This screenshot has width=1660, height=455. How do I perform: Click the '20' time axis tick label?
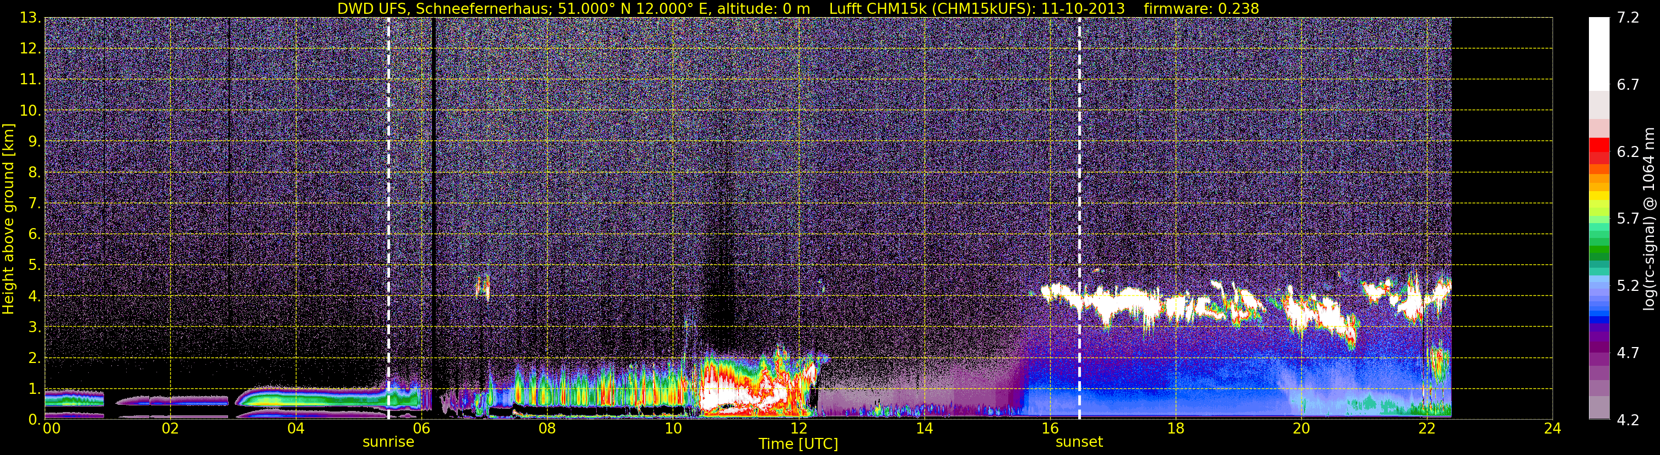pyautogui.click(x=1300, y=429)
